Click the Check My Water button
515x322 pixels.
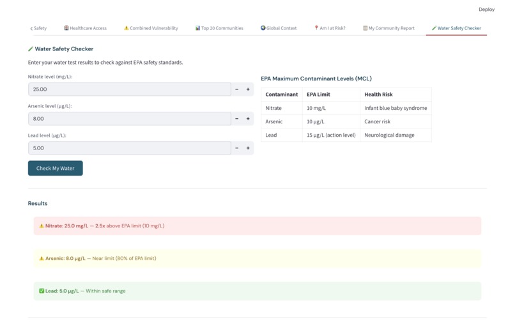pyautogui.click(x=55, y=168)
